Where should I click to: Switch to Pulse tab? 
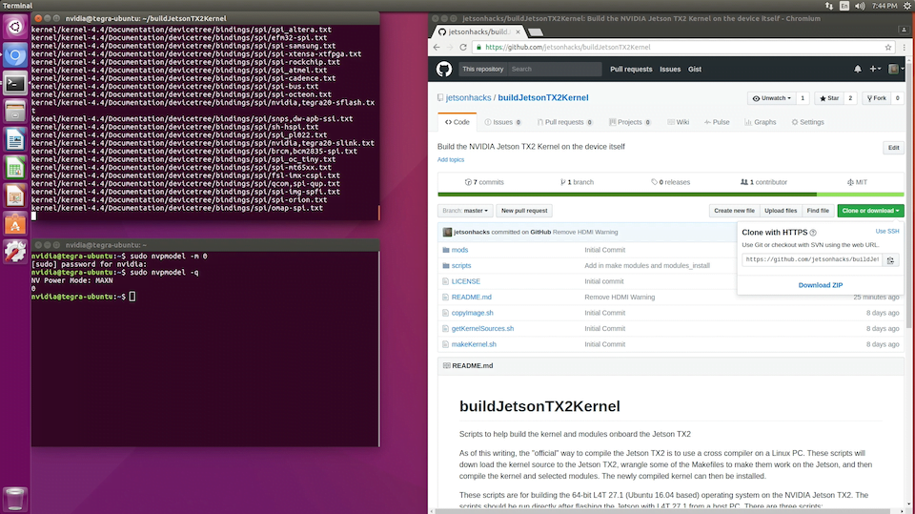click(717, 123)
